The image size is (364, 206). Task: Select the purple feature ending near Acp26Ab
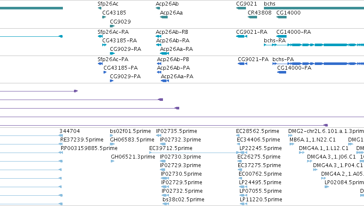pos(81,100)
